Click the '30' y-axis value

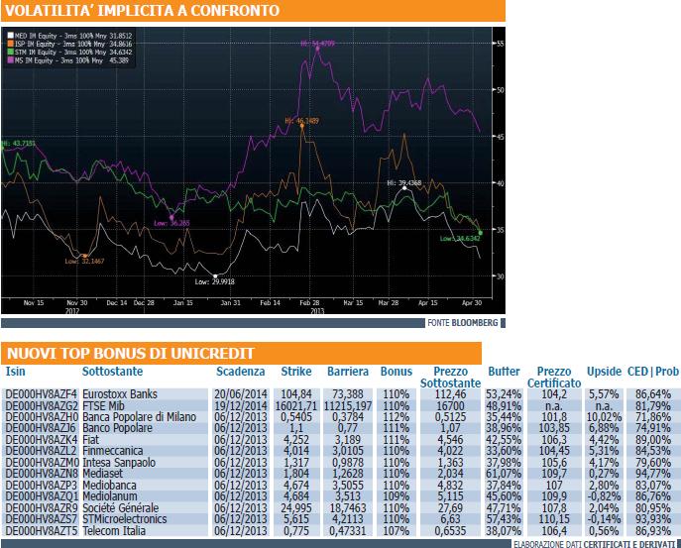[x=500, y=276]
